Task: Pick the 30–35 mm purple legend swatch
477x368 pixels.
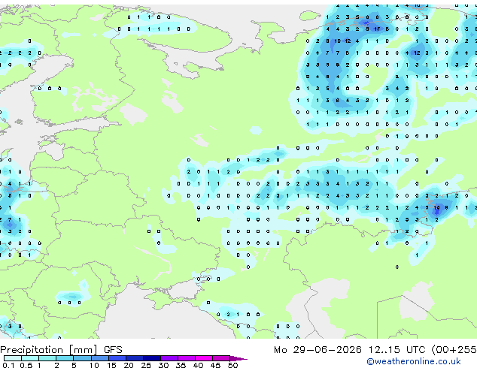Action: click(169, 358)
